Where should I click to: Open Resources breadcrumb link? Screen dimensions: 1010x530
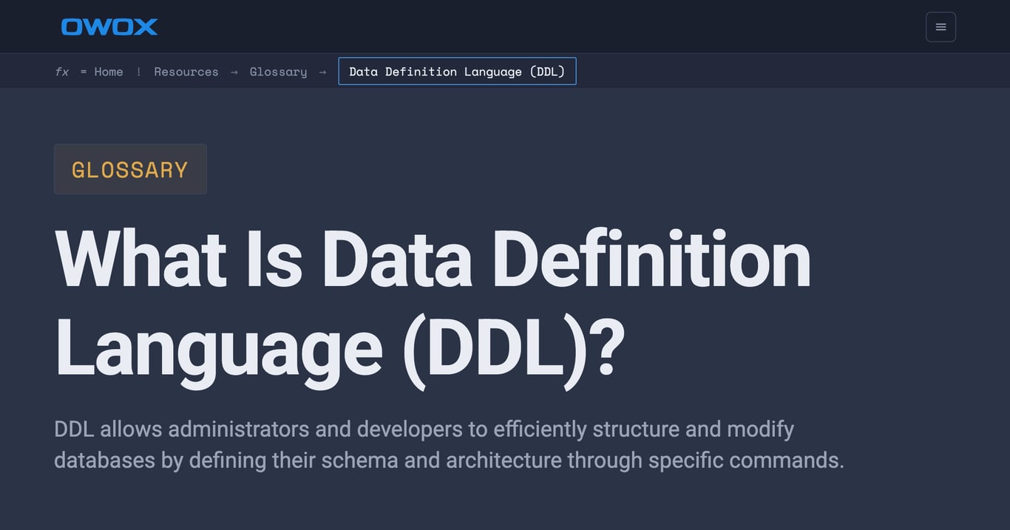tap(186, 72)
